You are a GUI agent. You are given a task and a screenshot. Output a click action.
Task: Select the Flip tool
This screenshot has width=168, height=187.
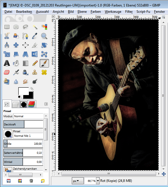(35, 54)
